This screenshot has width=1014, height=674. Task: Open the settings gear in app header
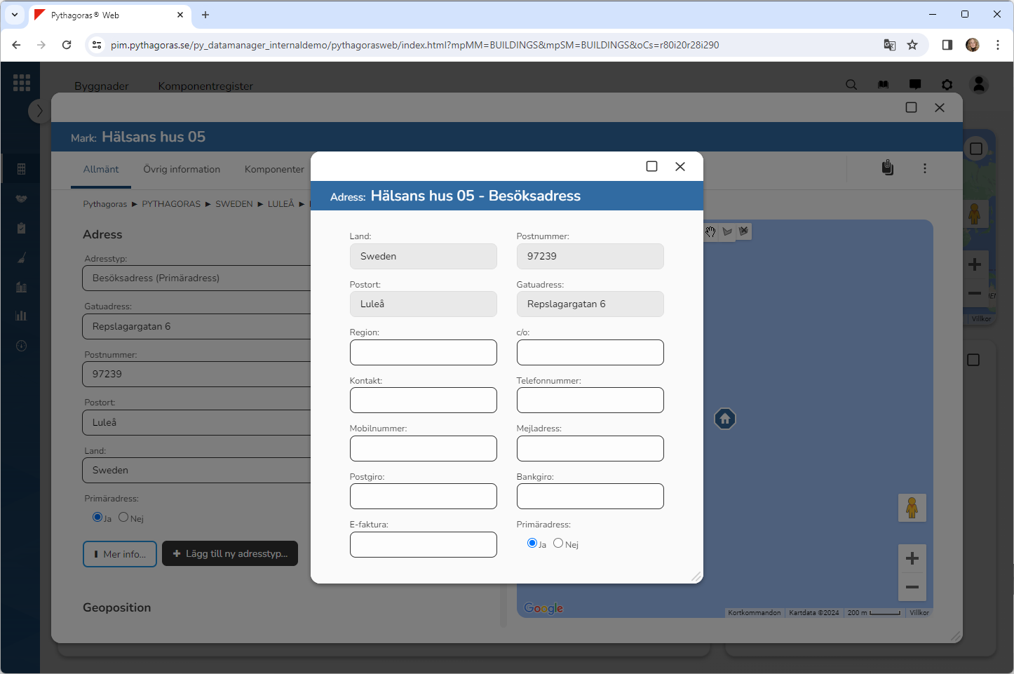tap(947, 85)
